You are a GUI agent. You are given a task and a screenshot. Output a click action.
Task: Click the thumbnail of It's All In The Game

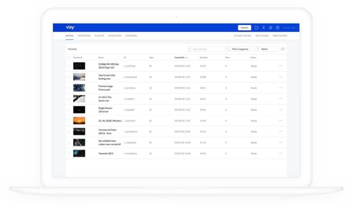pos(79,99)
